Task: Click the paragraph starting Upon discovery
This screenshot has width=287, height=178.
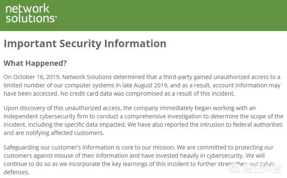Action: click(143, 120)
